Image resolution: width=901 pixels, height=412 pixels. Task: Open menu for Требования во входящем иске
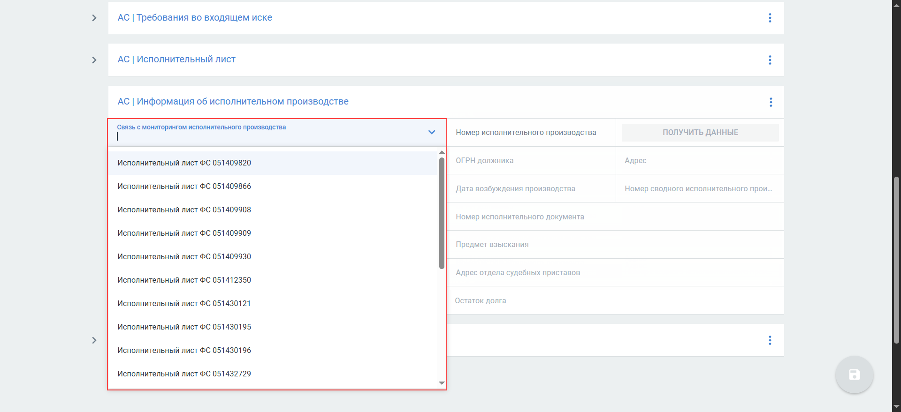[770, 18]
